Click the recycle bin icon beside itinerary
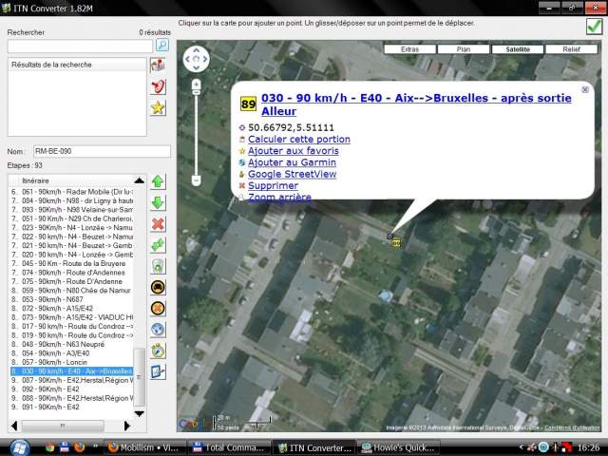This screenshot has width=608, height=456. tap(158, 265)
